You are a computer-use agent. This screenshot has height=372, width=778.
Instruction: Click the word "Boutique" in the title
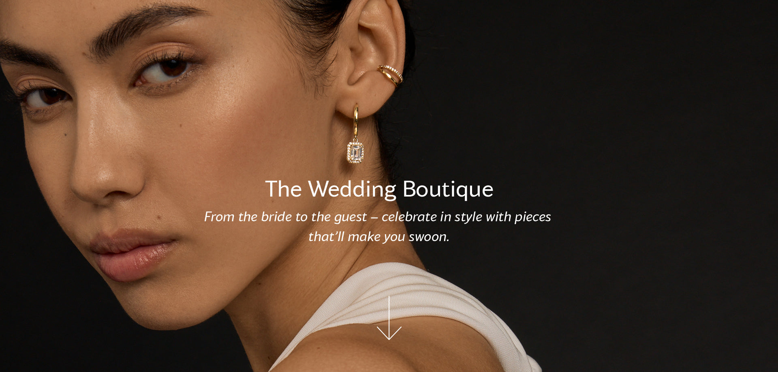point(448,189)
